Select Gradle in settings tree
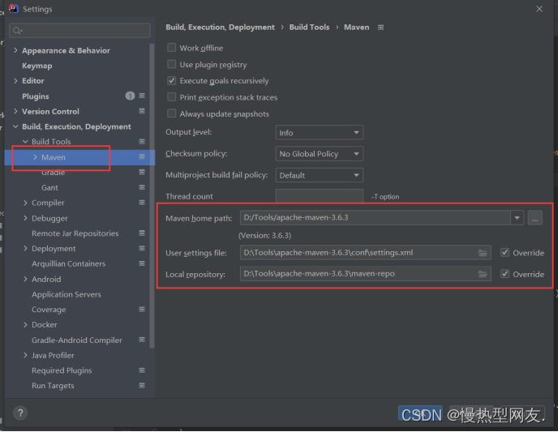558x432 pixels. [x=53, y=173]
